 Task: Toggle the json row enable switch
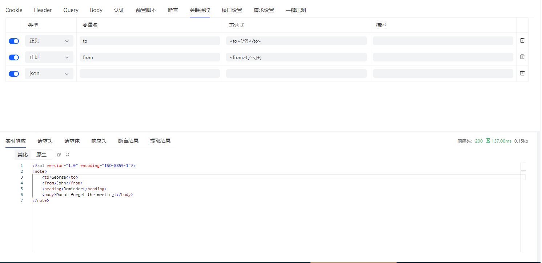click(14, 74)
